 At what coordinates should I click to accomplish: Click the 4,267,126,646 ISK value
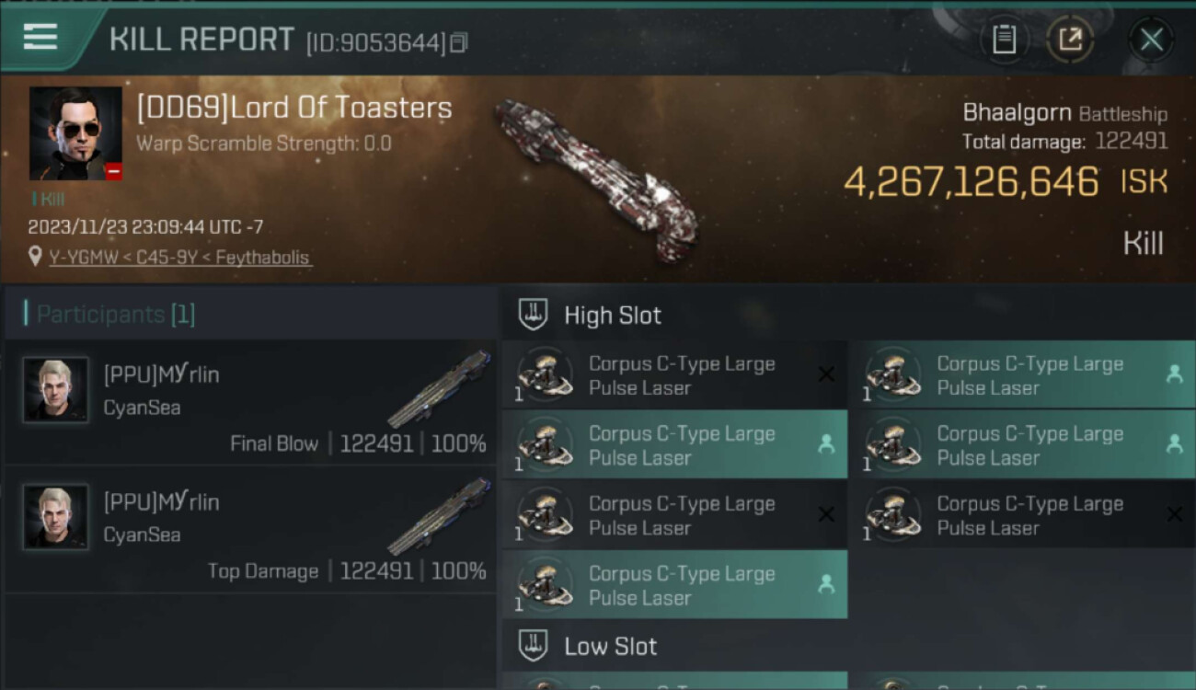971,182
